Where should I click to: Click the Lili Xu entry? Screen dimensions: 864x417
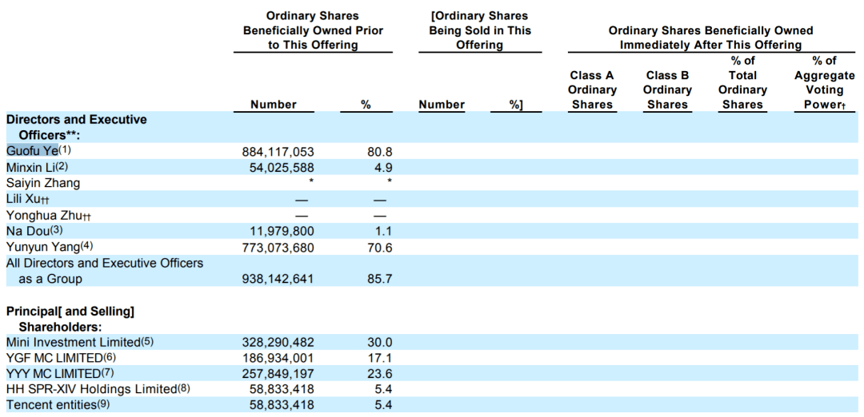pyautogui.click(x=27, y=199)
